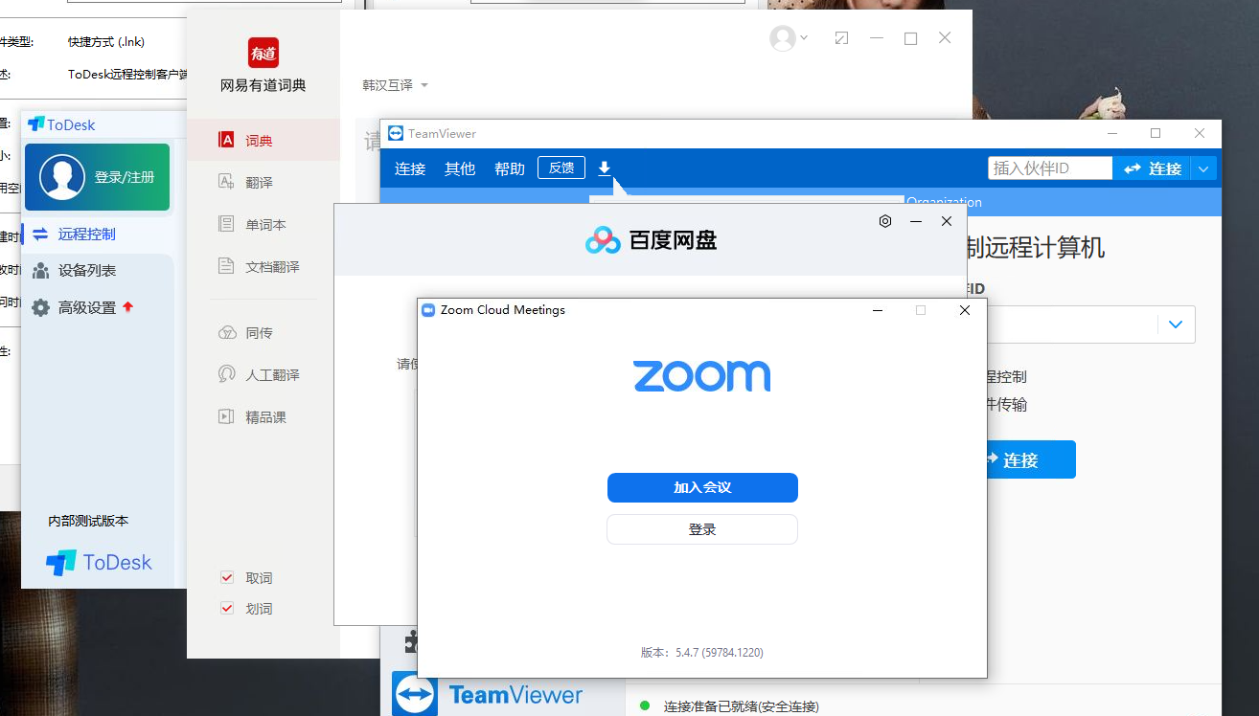Image resolution: width=1259 pixels, height=716 pixels.
Task: Click the ToDesk user avatar icon
Action: click(x=62, y=177)
